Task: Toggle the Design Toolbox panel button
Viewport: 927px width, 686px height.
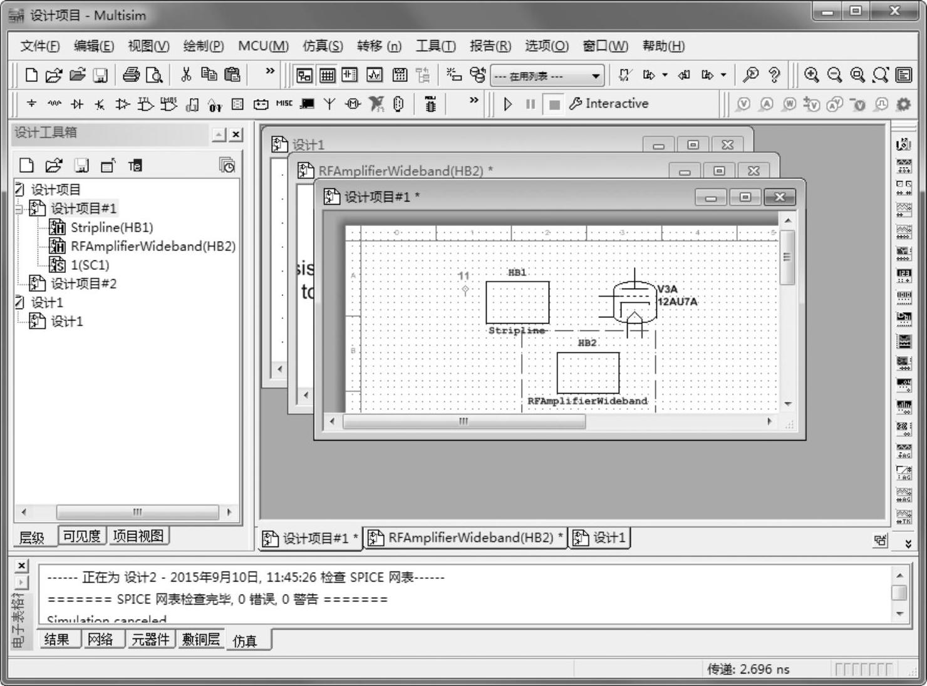Action: coord(304,75)
